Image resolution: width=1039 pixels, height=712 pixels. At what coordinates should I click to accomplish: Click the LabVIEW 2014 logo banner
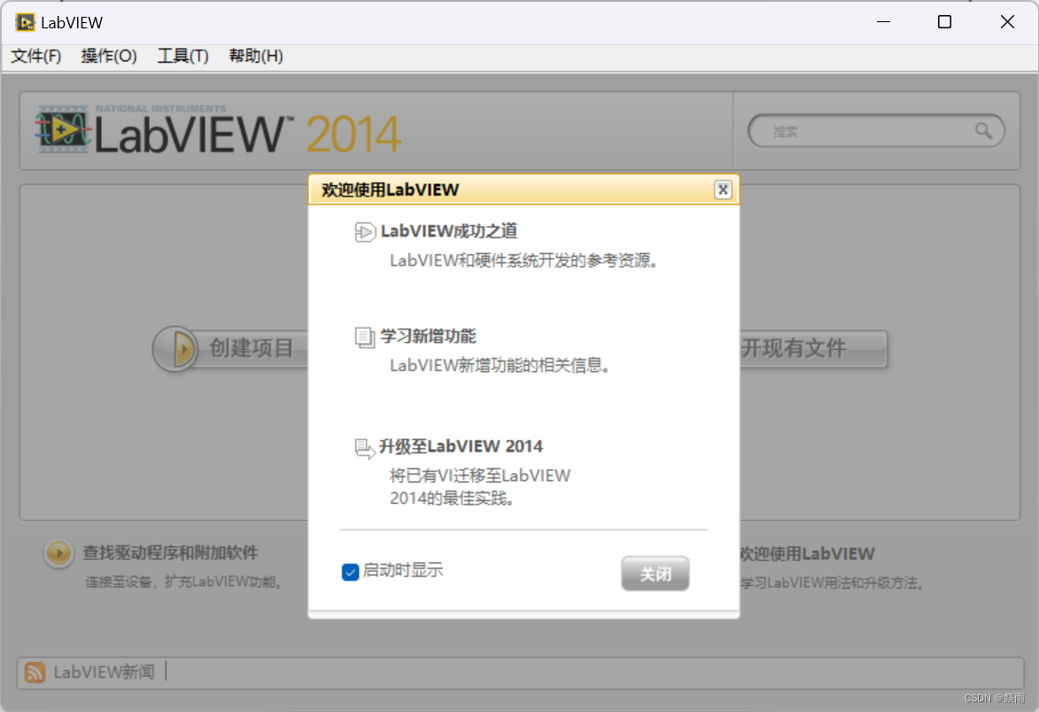[x=217, y=130]
